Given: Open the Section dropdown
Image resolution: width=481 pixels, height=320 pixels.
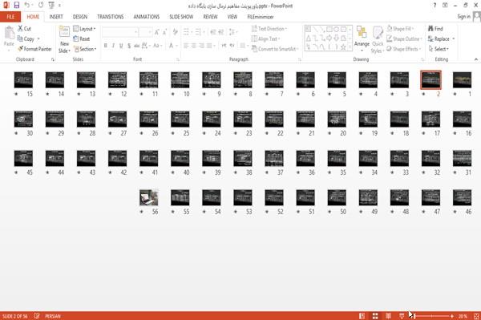Looking at the screenshot, I should [x=85, y=49].
